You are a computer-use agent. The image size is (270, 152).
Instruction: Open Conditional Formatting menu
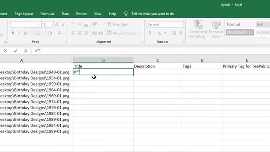tap(198, 29)
